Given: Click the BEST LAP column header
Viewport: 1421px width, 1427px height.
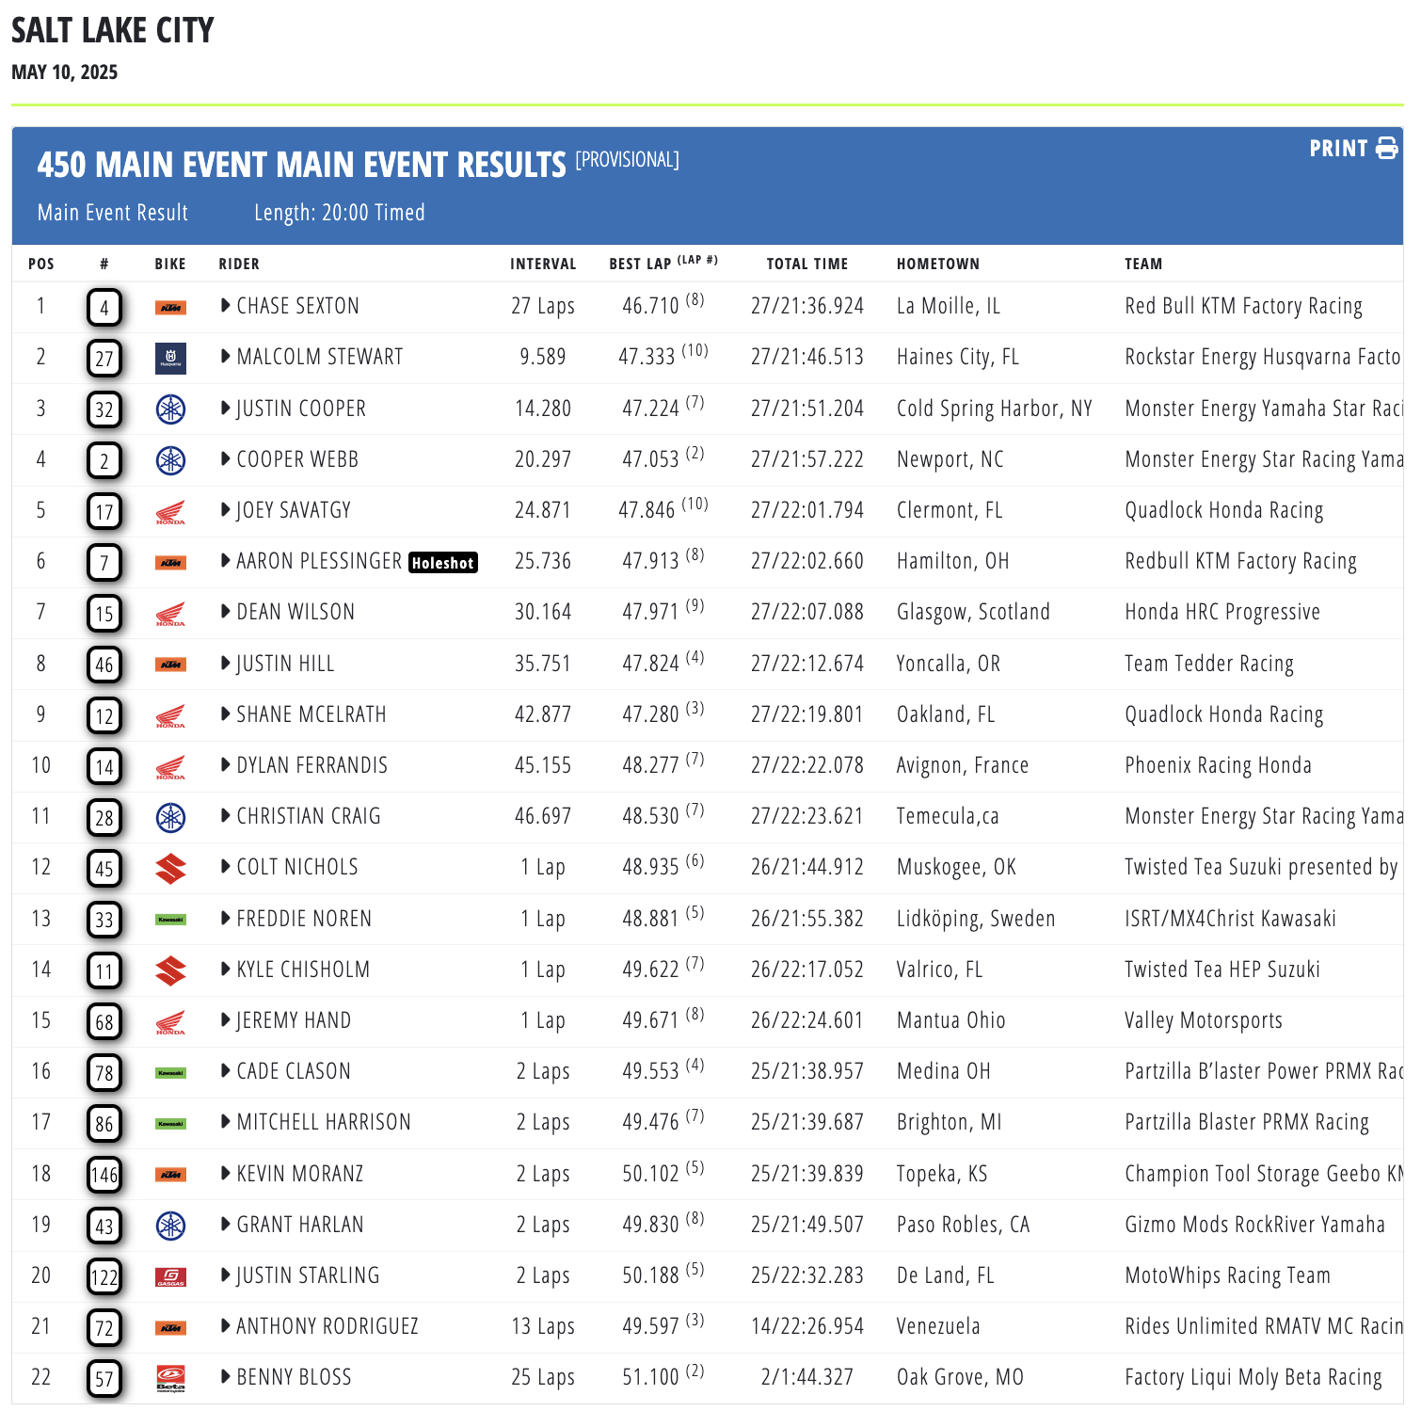Looking at the screenshot, I should click(663, 263).
